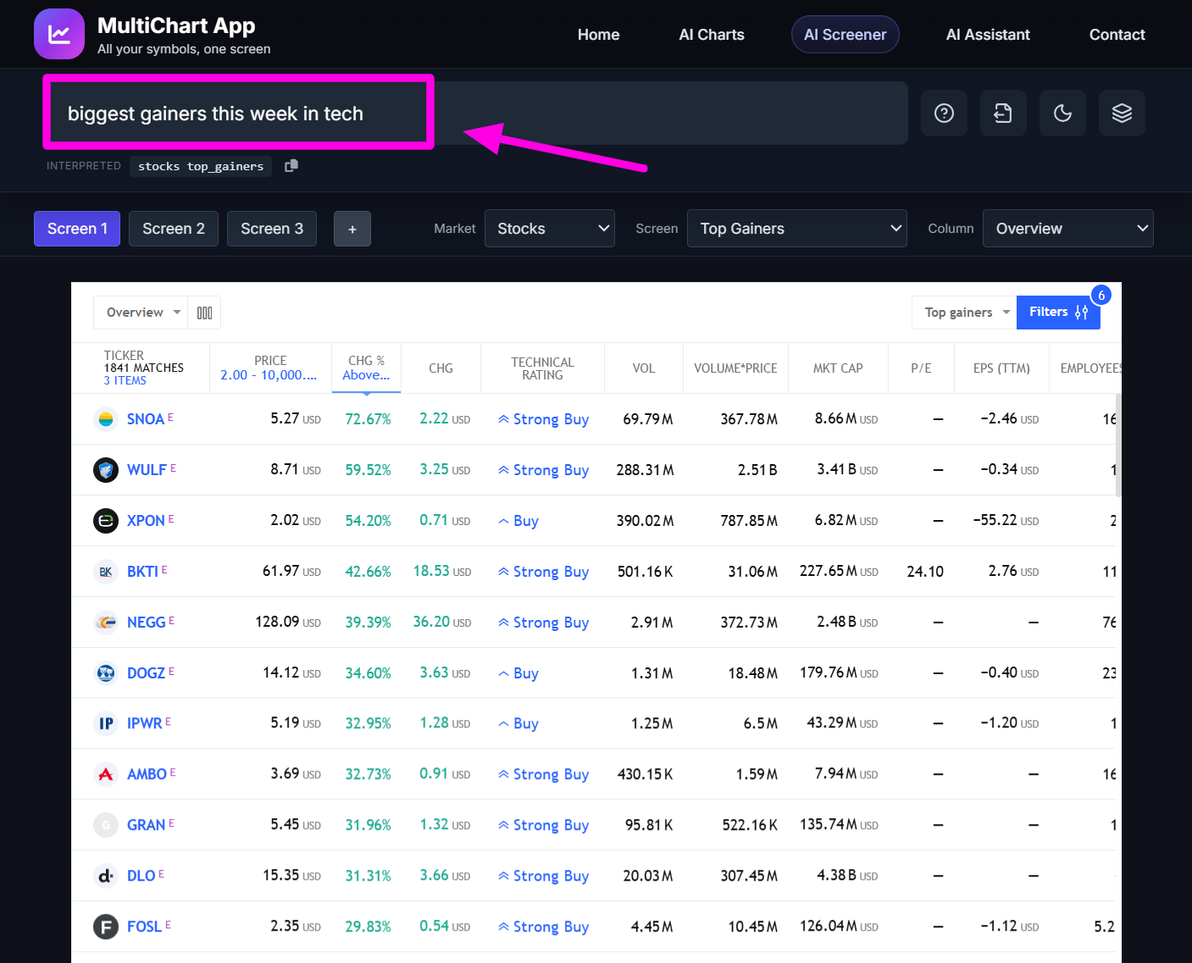Image resolution: width=1192 pixels, height=963 pixels.
Task: Open the NEGG ticker link
Action: [x=147, y=623]
